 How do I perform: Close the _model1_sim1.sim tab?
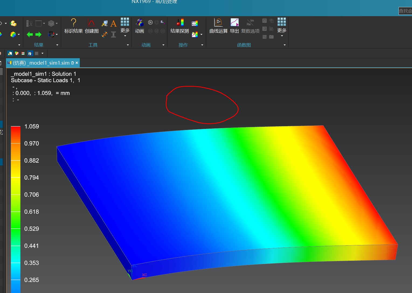77,63
